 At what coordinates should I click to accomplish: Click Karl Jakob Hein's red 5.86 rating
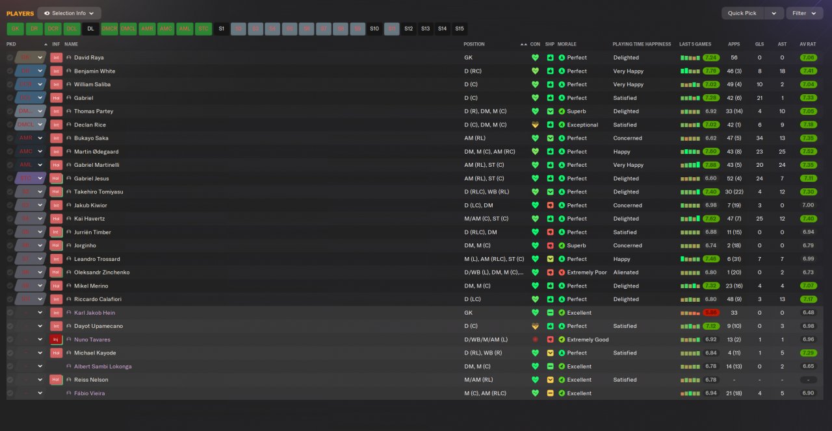711,313
